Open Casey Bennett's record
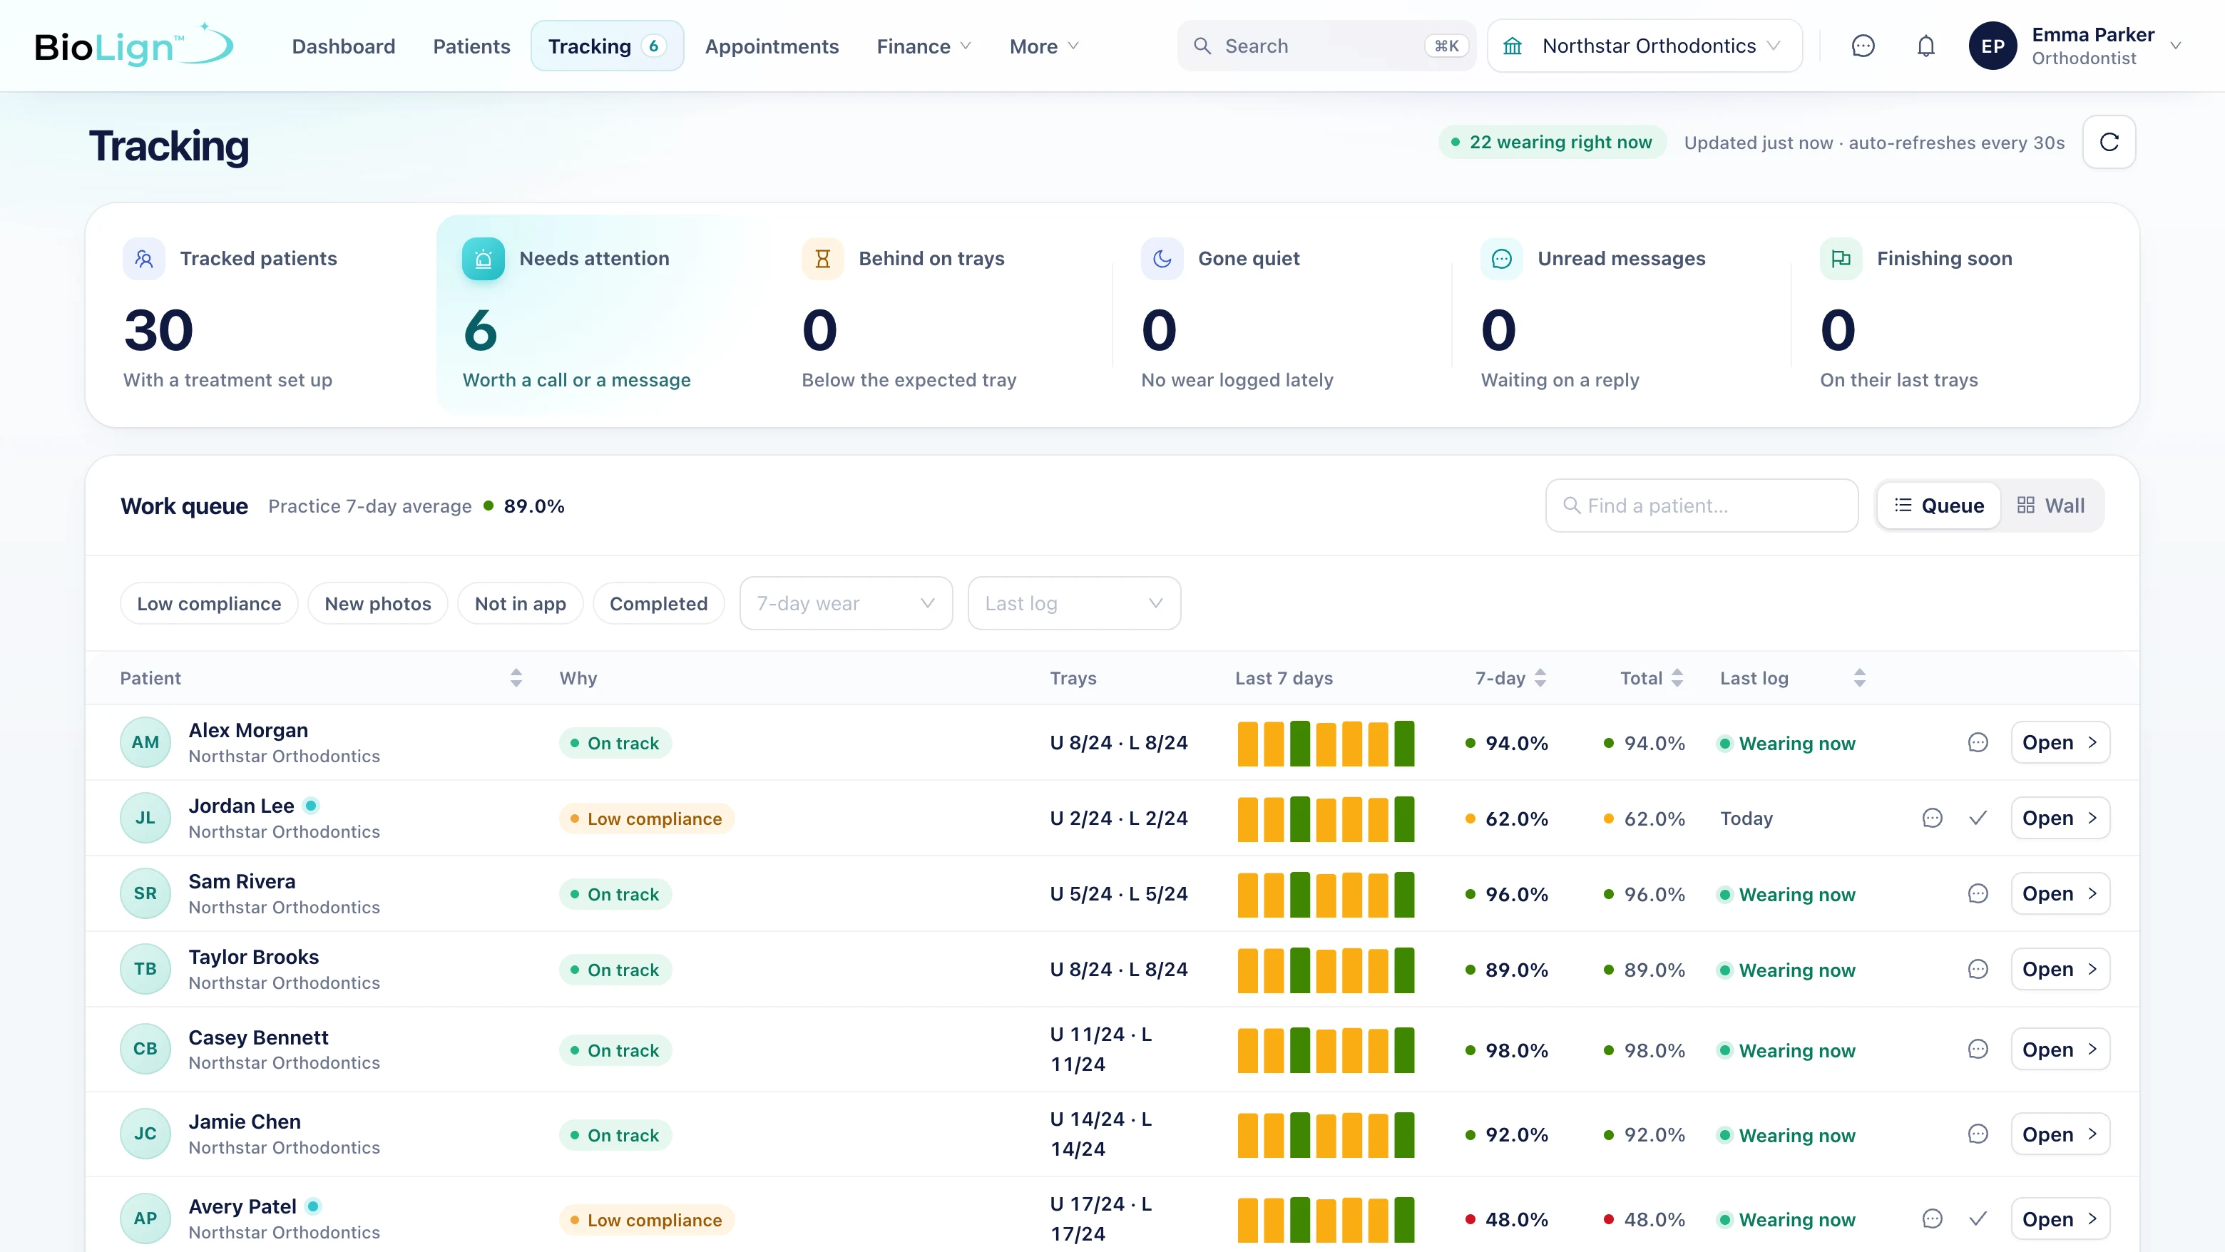 (2060, 1049)
